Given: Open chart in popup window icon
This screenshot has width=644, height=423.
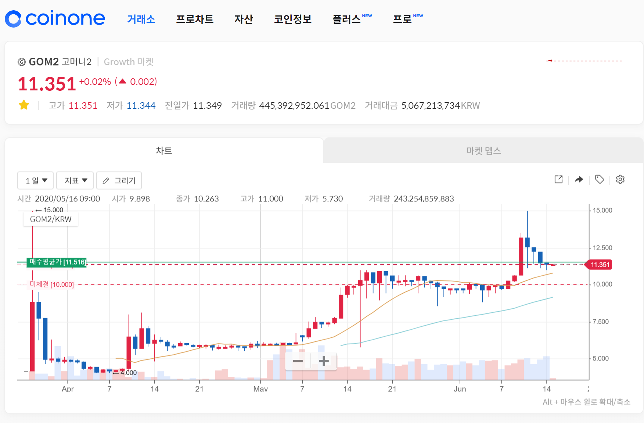Looking at the screenshot, I should tap(558, 179).
